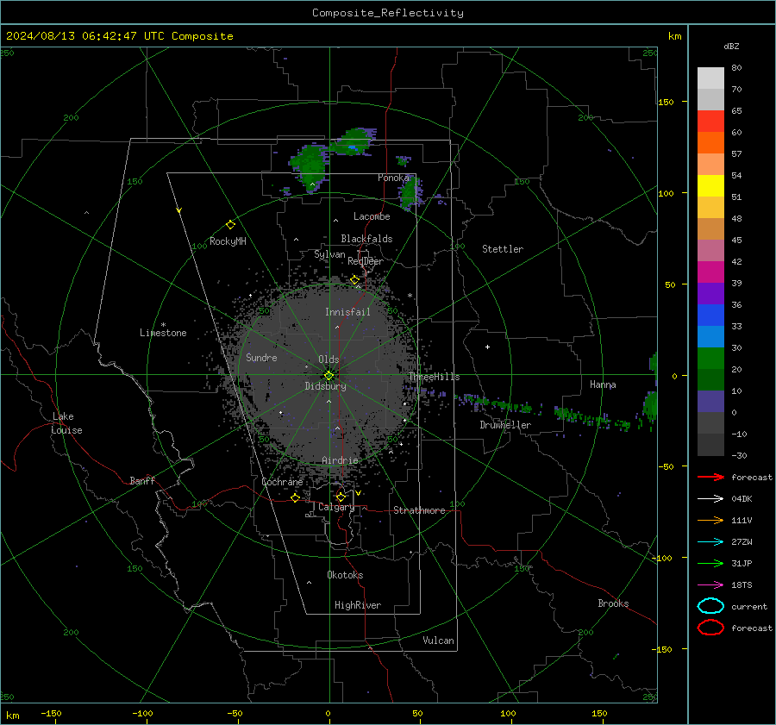This screenshot has height=725, width=776.
Task: Select the yellow diamond marker beside RockyMH
Action: (230, 225)
